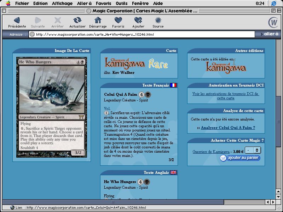The image size is (283, 212).
Task: Click the vertical scrollbar down arrow
Action: pyautogui.click(x=278, y=196)
